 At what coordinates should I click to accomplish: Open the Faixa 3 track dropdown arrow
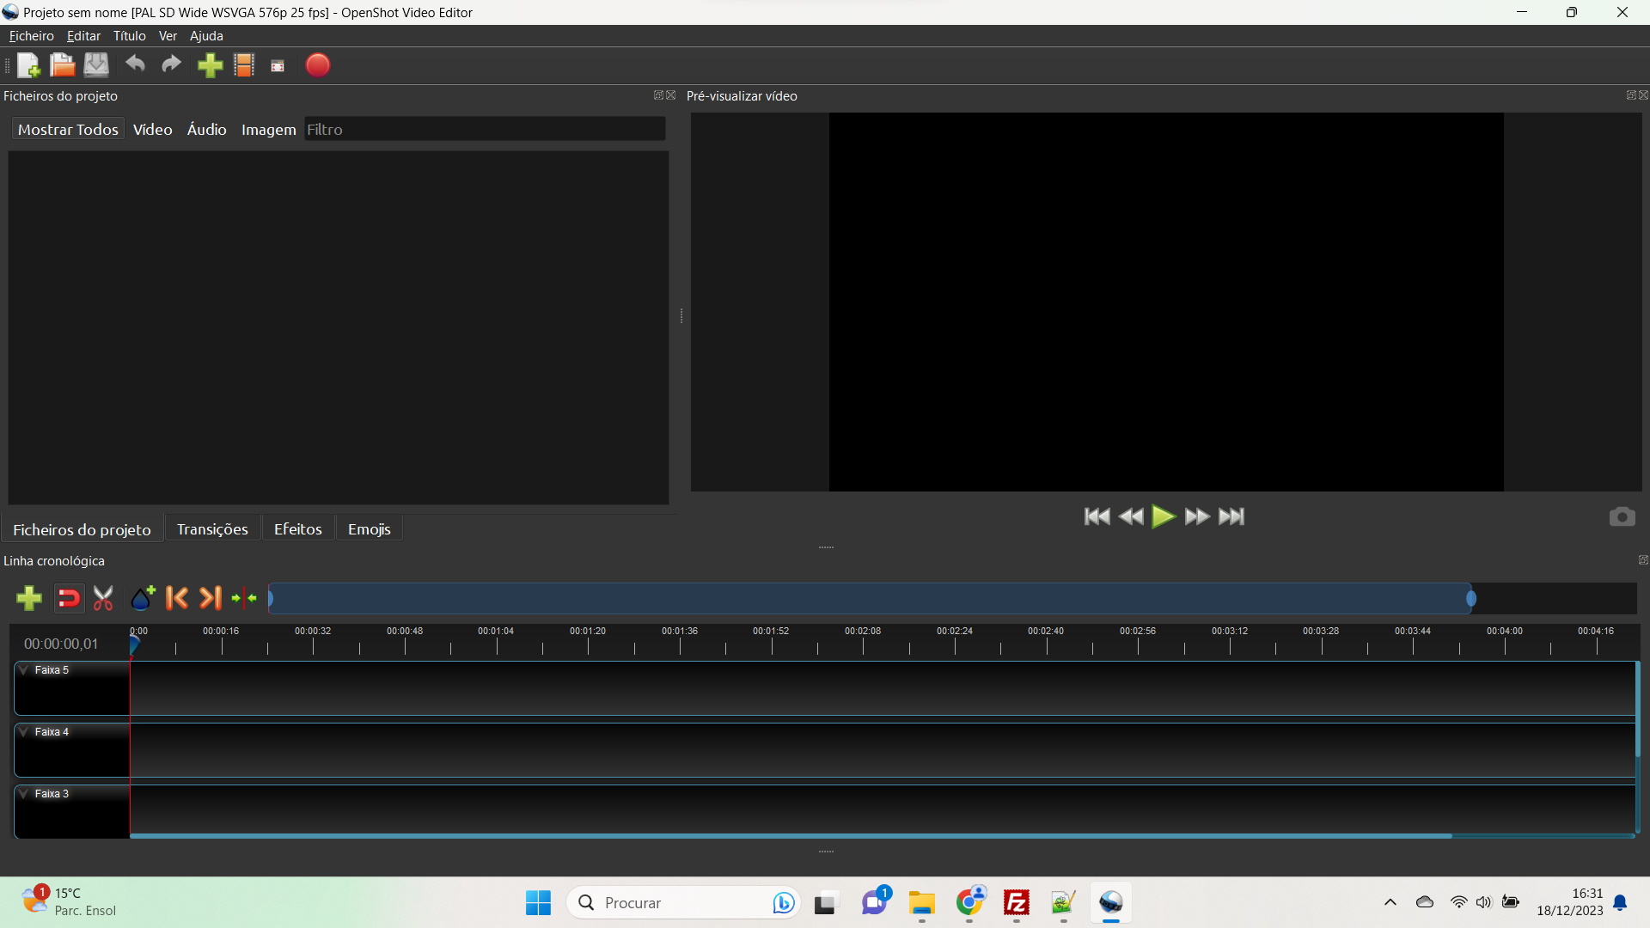point(24,794)
